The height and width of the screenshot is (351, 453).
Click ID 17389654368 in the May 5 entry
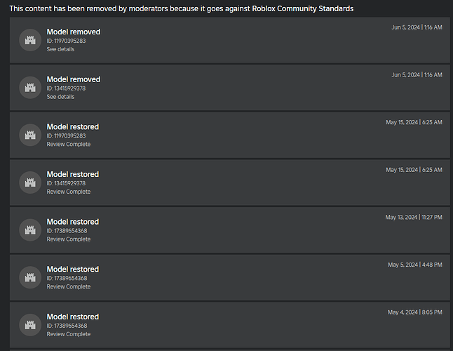(x=67, y=278)
